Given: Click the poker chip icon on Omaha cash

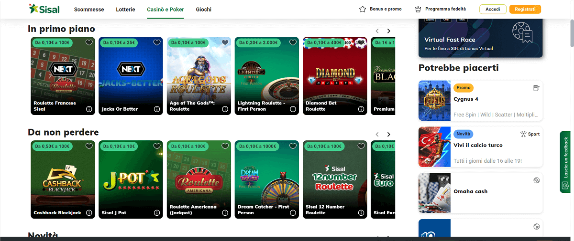Looking at the screenshot, I should (536, 180).
